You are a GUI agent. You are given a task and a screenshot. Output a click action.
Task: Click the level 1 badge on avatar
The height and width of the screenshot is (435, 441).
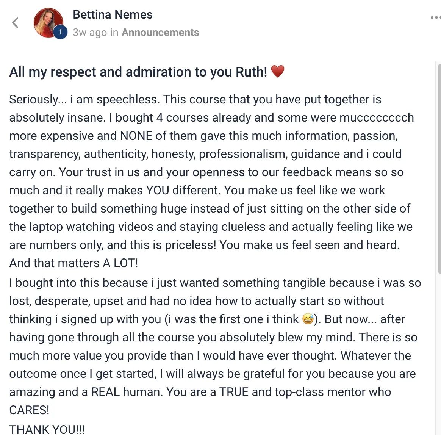coord(60,32)
